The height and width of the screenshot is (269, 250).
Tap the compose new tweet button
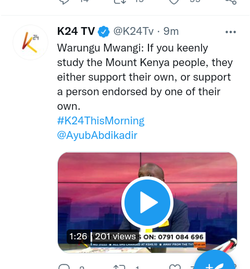tap(215, 260)
